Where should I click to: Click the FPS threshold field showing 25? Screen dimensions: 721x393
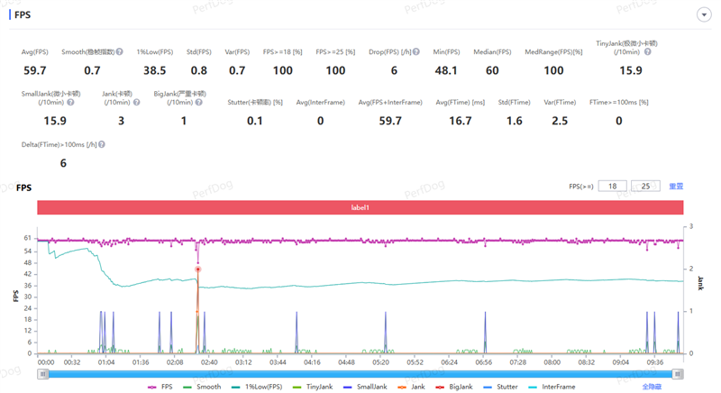pos(645,186)
